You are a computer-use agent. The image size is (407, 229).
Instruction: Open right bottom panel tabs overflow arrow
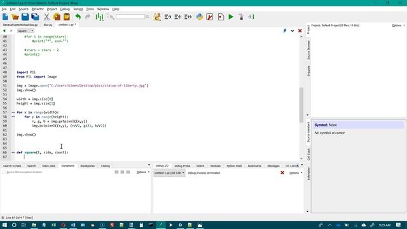pyautogui.click(x=301, y=165)
